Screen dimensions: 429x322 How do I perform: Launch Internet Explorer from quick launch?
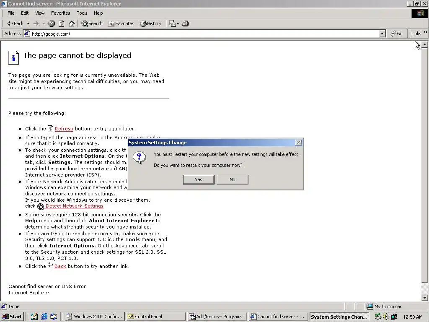click(44, 317)
